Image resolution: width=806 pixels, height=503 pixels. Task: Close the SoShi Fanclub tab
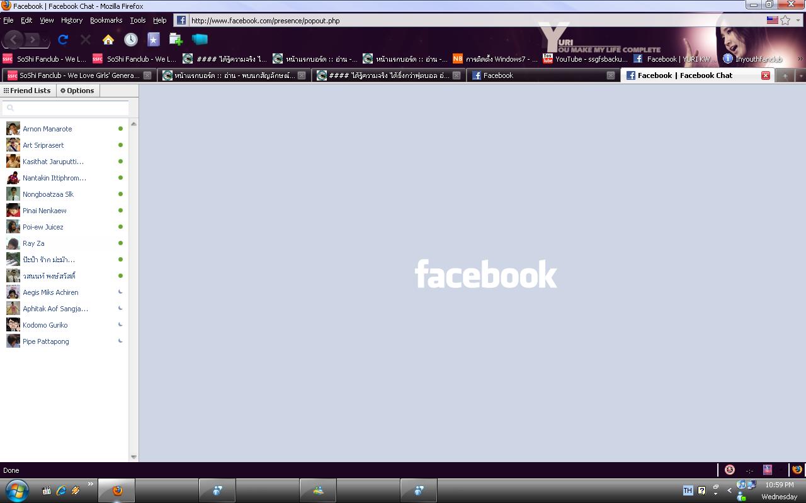pos(147,75)
